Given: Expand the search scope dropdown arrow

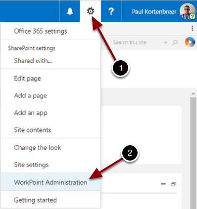Looking at the screenshot, I should tap(166, 43).
